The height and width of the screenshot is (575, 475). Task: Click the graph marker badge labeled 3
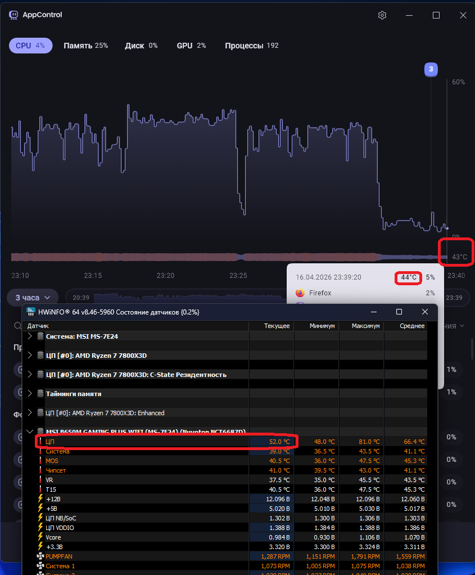(x=431, y=69)
